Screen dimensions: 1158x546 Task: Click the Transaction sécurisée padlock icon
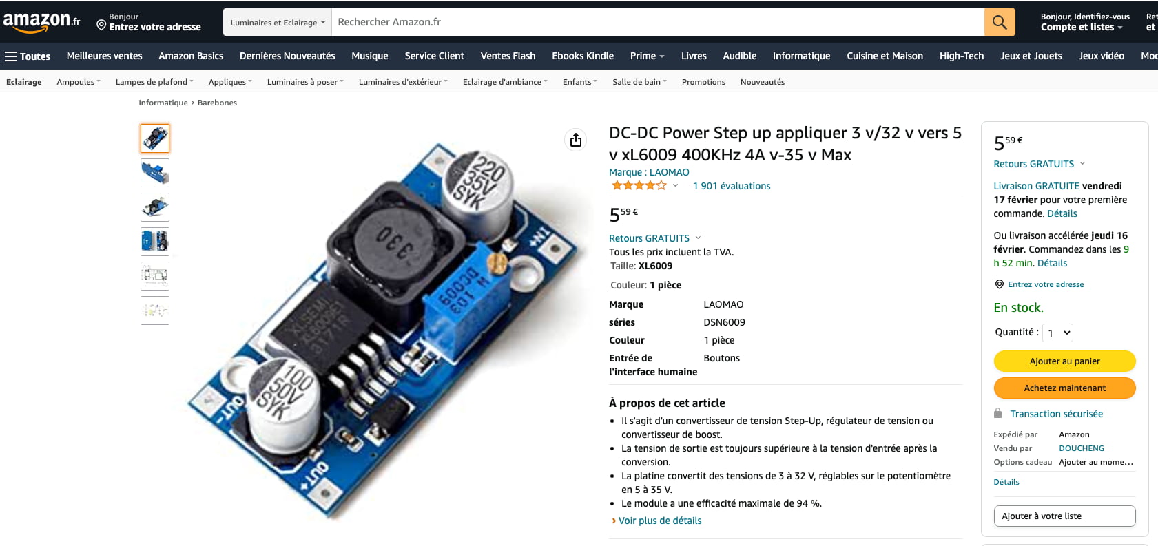[997, 413]
